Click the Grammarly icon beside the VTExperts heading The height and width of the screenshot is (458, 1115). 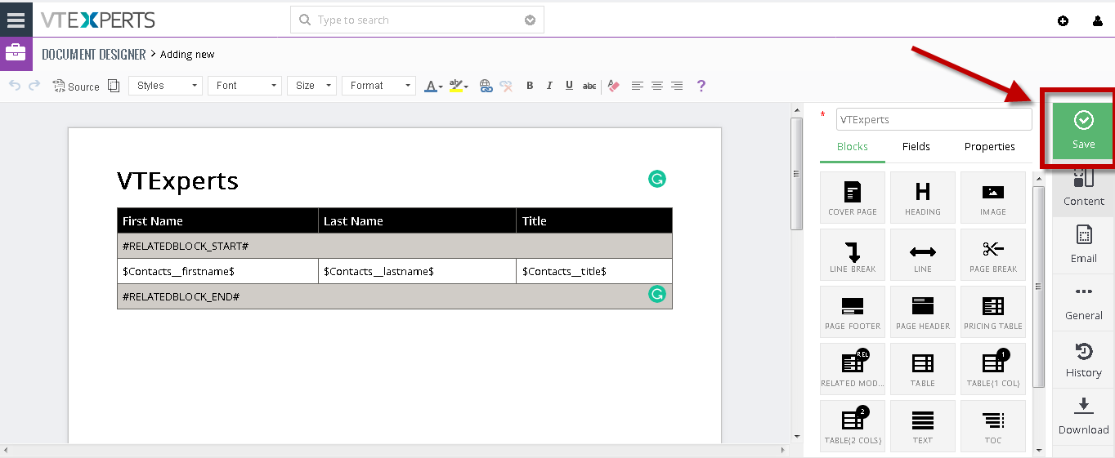(x=657, y=179)
